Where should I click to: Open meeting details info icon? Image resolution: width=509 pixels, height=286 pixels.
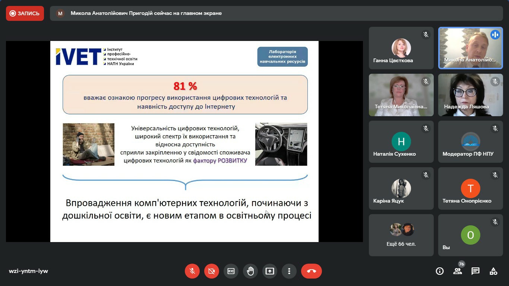click(x=440, y=271)
